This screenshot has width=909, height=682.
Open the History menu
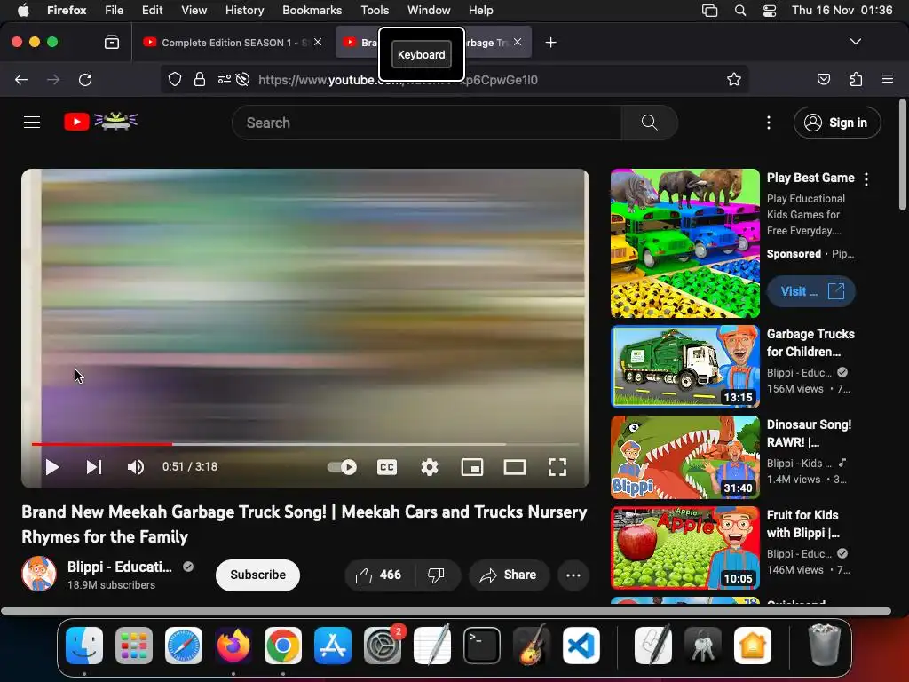point(244,11)
